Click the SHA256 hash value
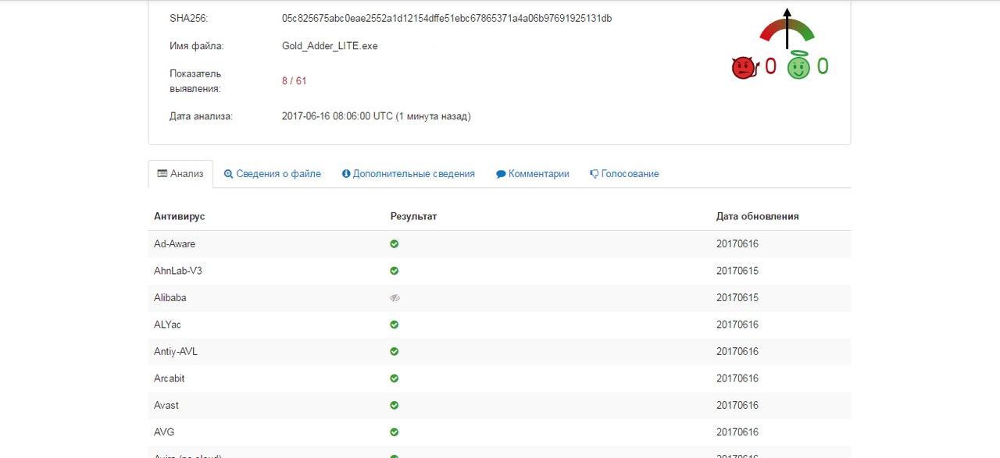The width and height of the screenshot is (1000, 458). (x=447, y=18)
